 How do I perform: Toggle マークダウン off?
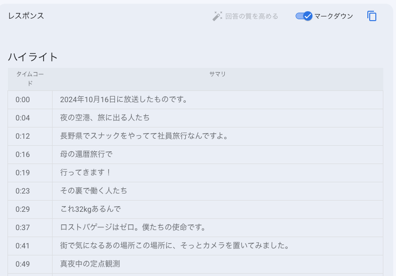[x=303, y=15]
